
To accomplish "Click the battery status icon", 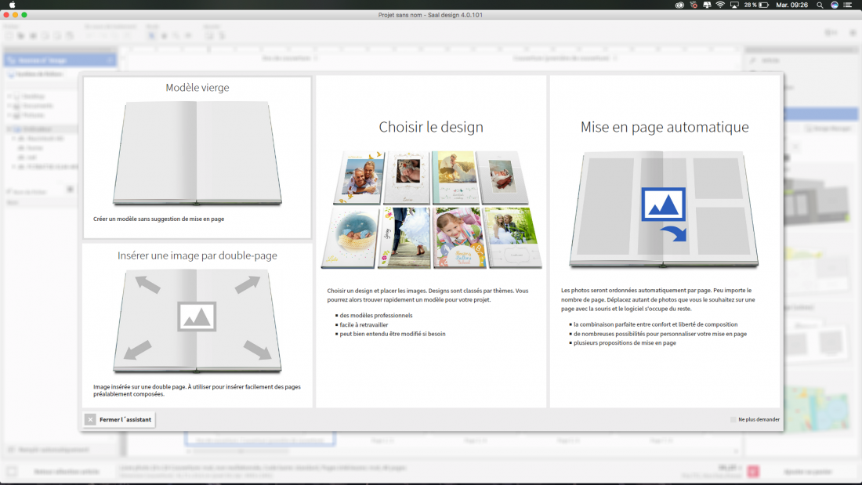I will click(762, 5).
